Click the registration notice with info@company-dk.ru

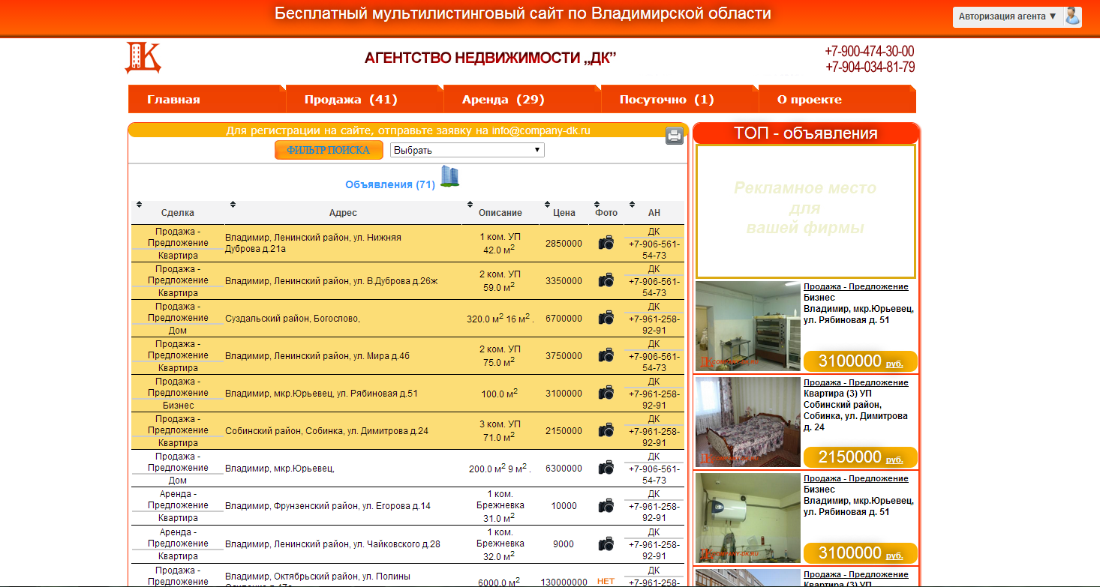point(408,130)
